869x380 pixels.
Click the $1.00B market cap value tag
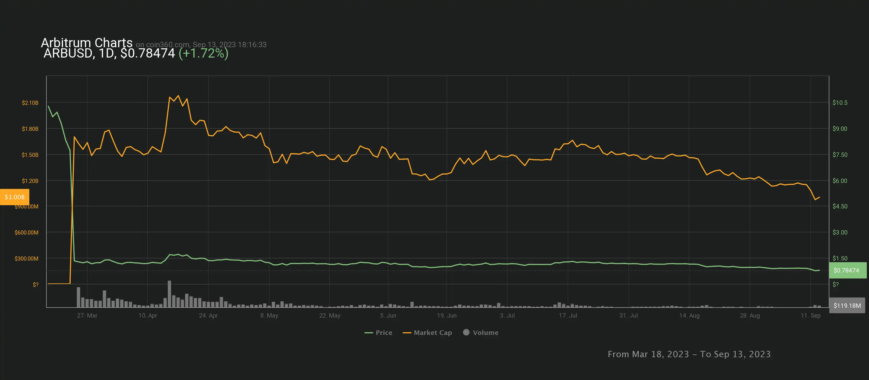click(14, 197)
